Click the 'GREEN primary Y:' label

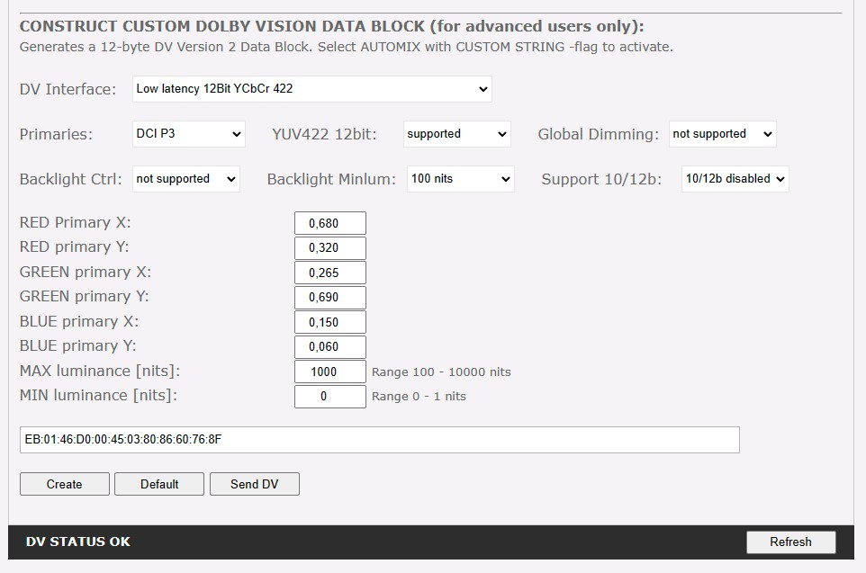pos(84,297)
